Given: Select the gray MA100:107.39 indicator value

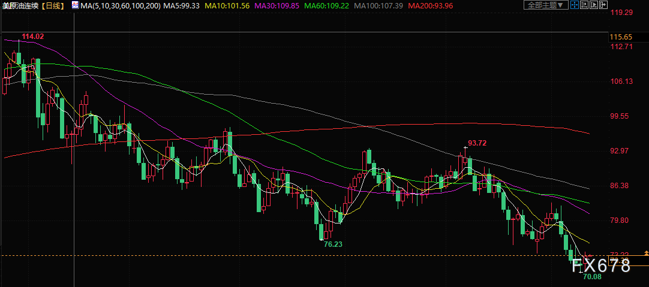Looking at the screenshot, I should click(x=379, y=5).
